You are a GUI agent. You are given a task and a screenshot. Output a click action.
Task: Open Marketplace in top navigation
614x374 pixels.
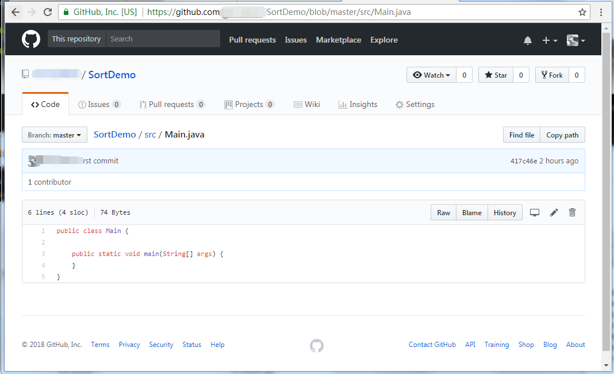point(338,40)
